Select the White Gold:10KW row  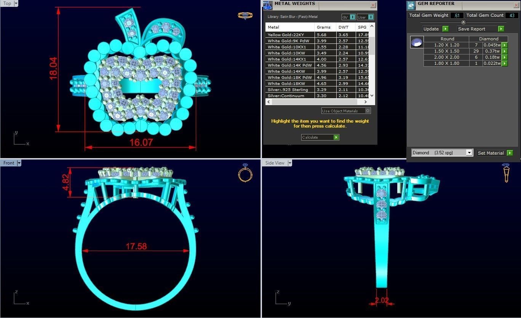coord(317,53)
